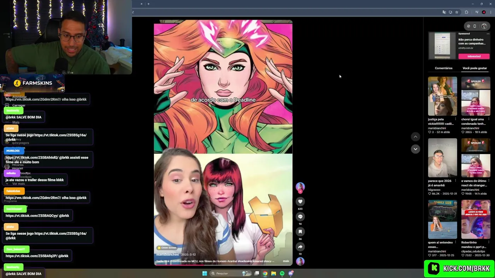Expand video caption with 'mais'
This screenshot has width=495, height=278.
(286, 261)
